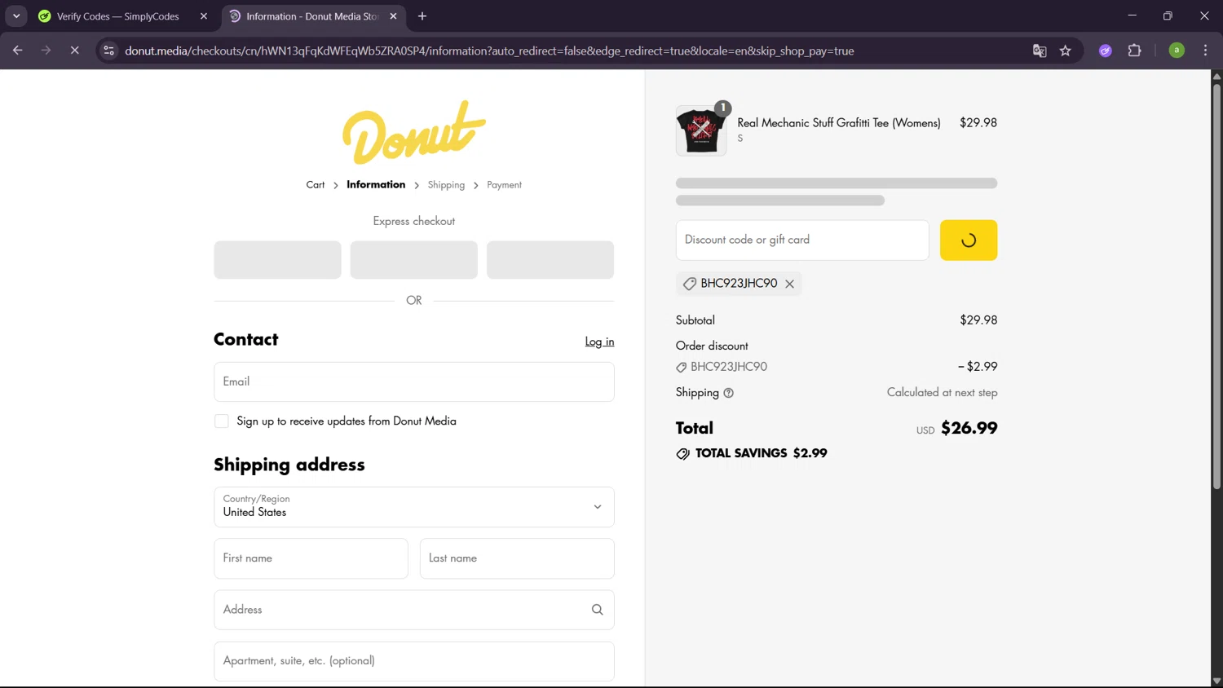Open the Extensions puzzle icon
Screen dimensions: 1223x688
click(1134, 51)
